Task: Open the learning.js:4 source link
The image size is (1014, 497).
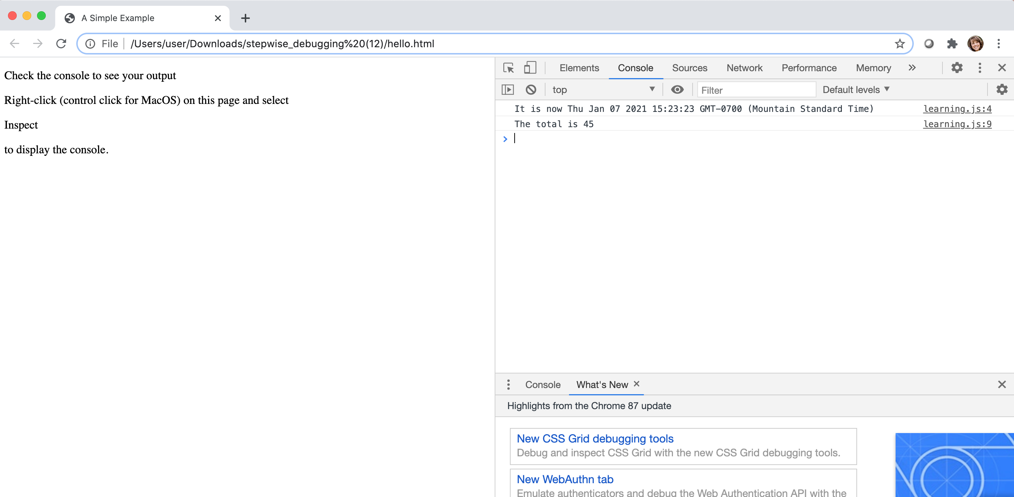Action: (957, 109)
